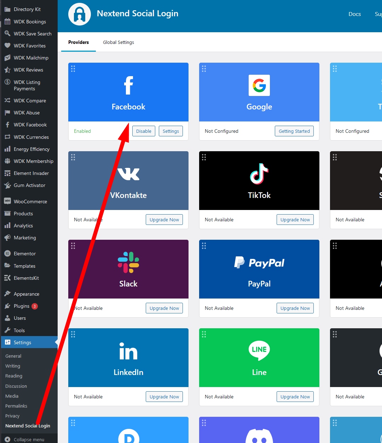The height and width of the screenshot is (443, 382).
Task: Click the Facebook provider card banner
Action: point(128,92)
